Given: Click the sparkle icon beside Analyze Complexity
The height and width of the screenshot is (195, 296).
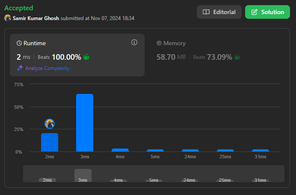Looking at the screenshot, I should click(x=20, y=68).
